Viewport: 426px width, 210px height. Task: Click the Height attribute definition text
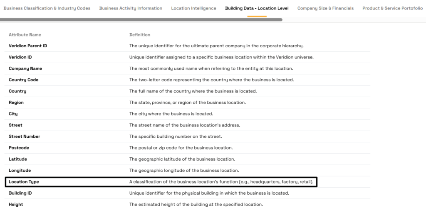196,205
